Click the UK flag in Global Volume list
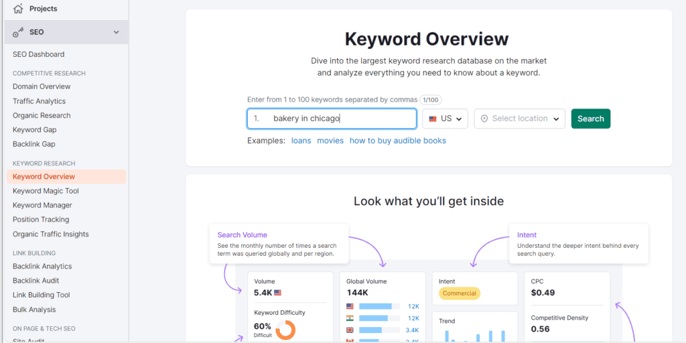686x343 pixels. click(350, 330)
